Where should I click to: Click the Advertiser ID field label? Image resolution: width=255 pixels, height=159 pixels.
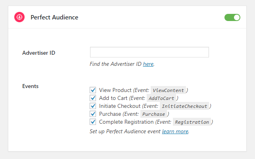point(39,53)
